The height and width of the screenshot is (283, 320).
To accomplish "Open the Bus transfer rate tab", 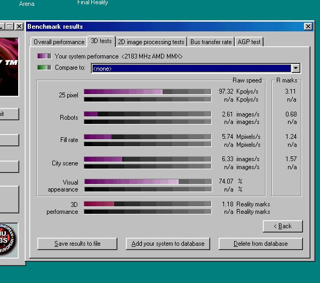I will pyautogui.click(x=211, y=42).
